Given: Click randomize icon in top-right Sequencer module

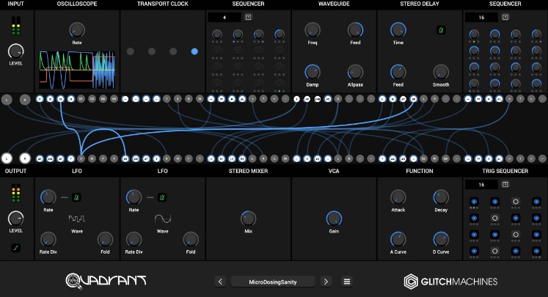Looking at the screenshot, I should (505, 17).
